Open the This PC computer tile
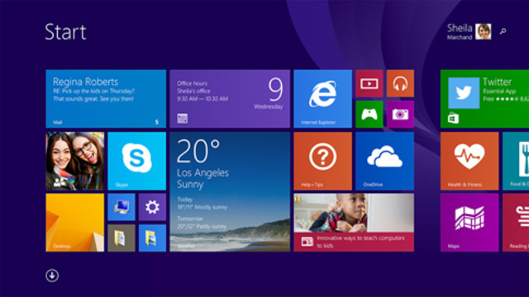 (x=122, y=207)
